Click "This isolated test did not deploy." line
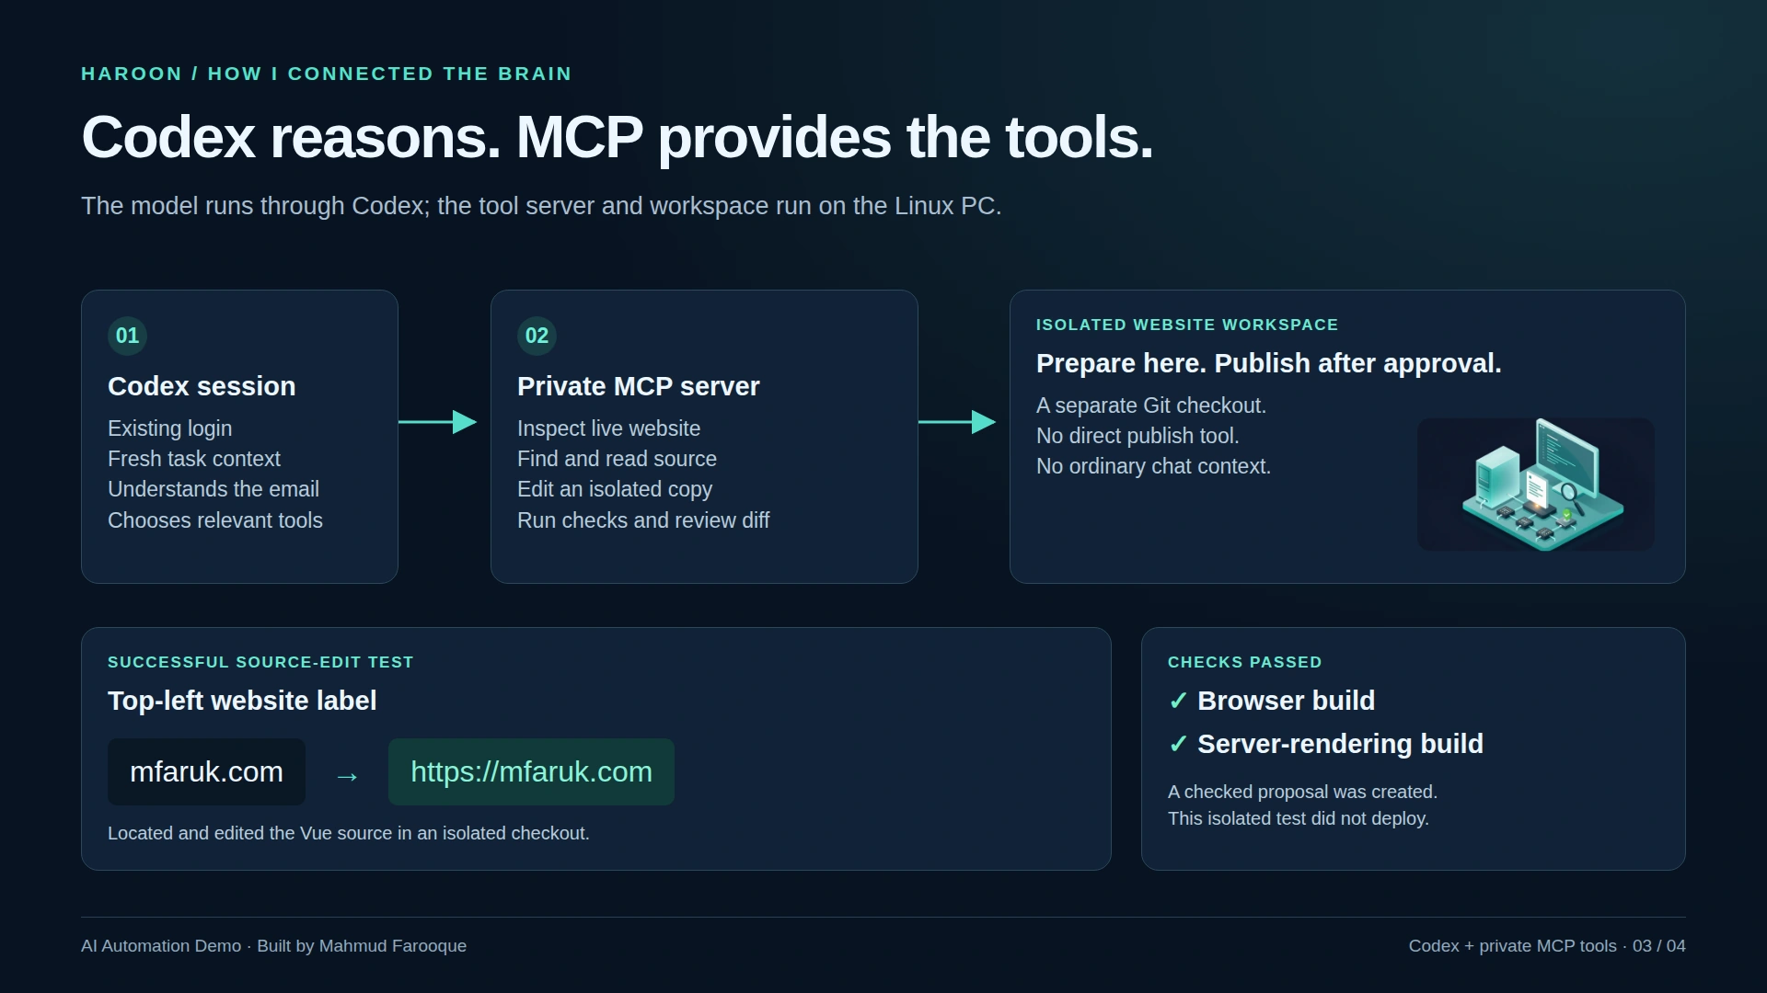The height and width of the screenshot is (993, 1767). point(1299,818)
